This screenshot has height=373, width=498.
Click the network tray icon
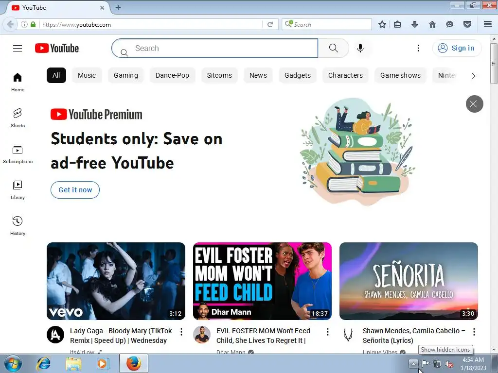(x=437, y=364)
